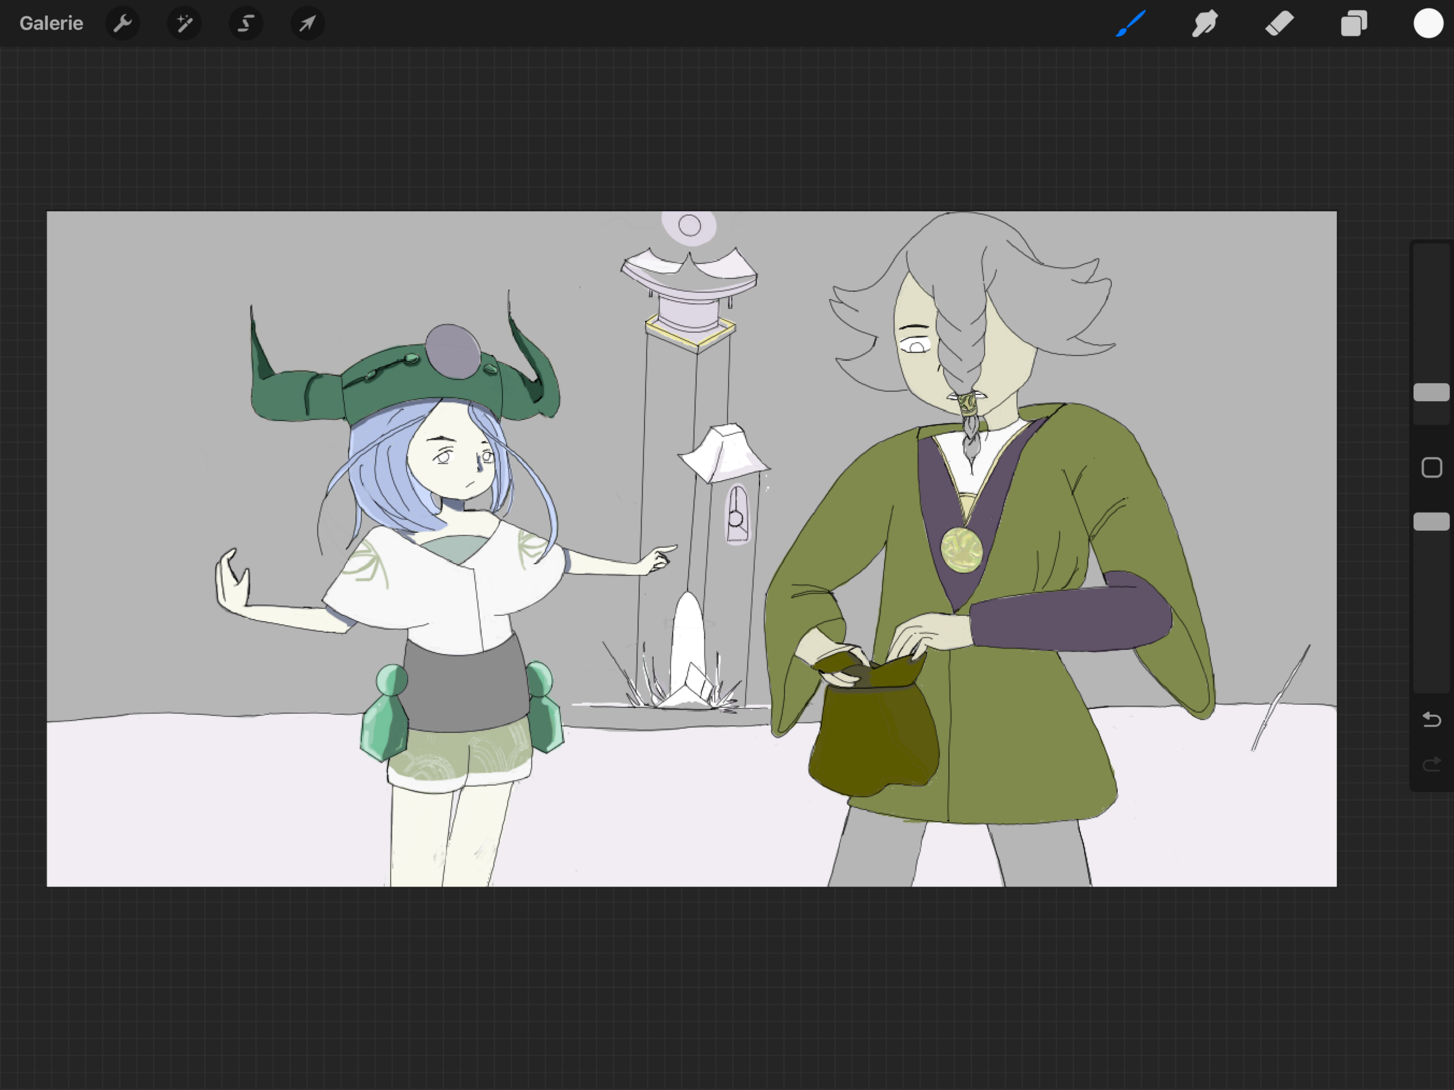Activate the Transform arrow tool
The width and height of the screenshot is (1454, 1090).
coord(307,24)
